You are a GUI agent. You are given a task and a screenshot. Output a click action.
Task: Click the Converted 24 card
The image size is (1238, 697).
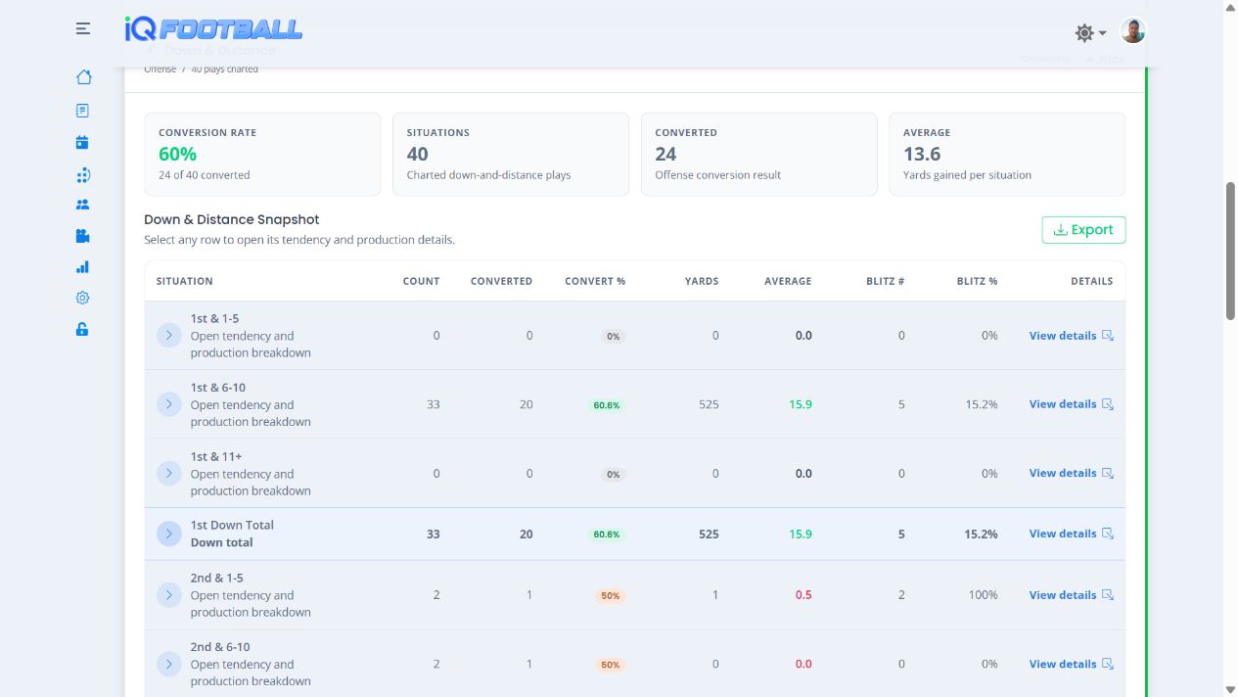[x=759, y=155]
